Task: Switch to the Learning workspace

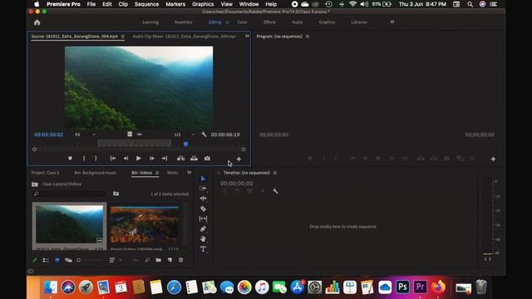Action: tap(150, 22)
